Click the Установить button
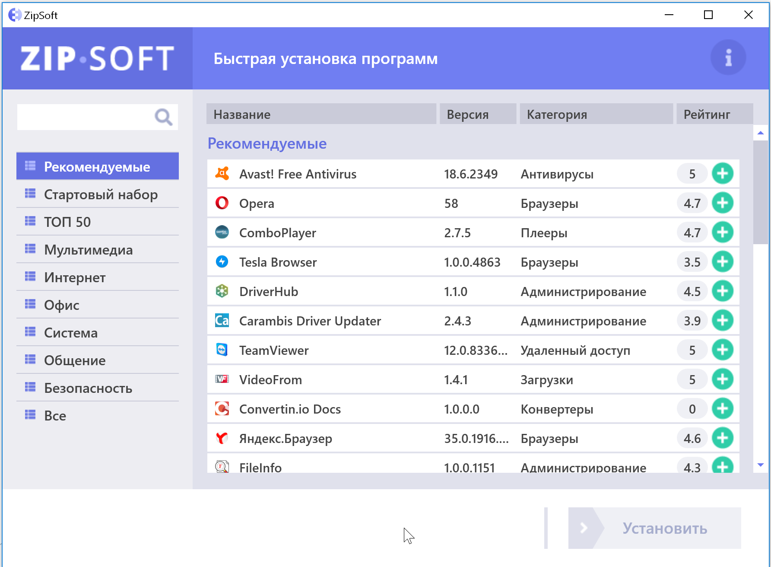The image size is (771, 567). tap(655, 528)
